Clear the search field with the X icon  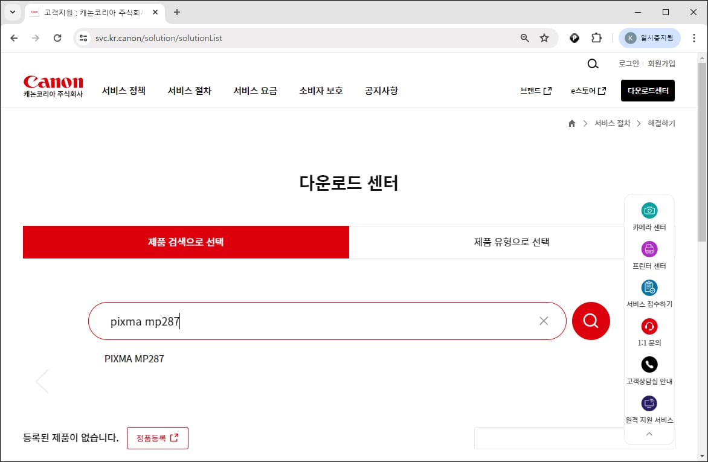[x=543, y=321]
